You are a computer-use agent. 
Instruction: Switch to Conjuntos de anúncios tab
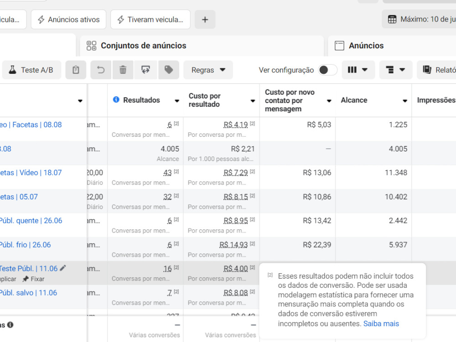[x=202, y=46]
